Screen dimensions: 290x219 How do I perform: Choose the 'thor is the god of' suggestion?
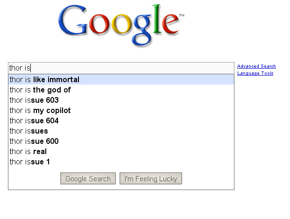coord(40,90)
